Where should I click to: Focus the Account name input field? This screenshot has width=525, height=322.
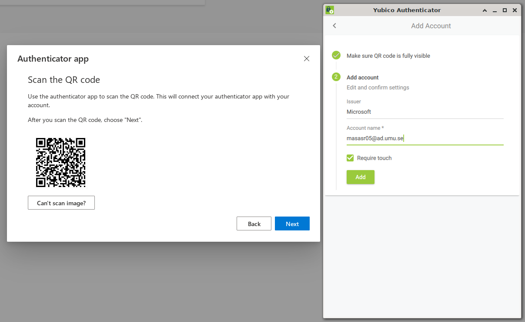pos(425,138)
